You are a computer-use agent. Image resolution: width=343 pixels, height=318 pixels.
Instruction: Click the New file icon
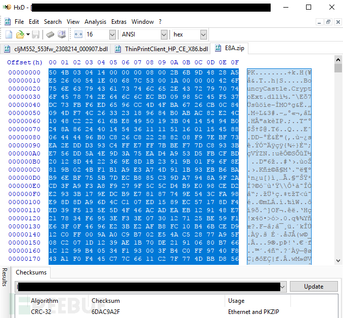(x=9, y=34)
